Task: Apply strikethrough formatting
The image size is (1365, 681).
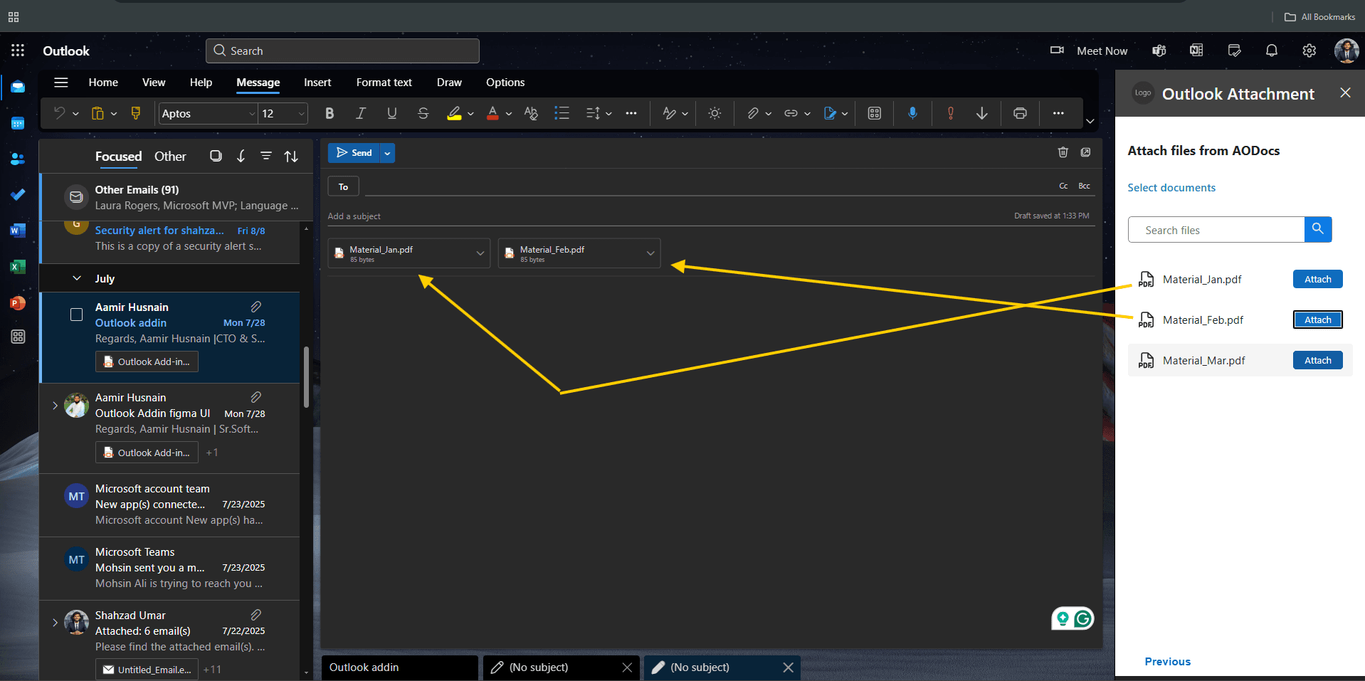Action: coord(423,113)
